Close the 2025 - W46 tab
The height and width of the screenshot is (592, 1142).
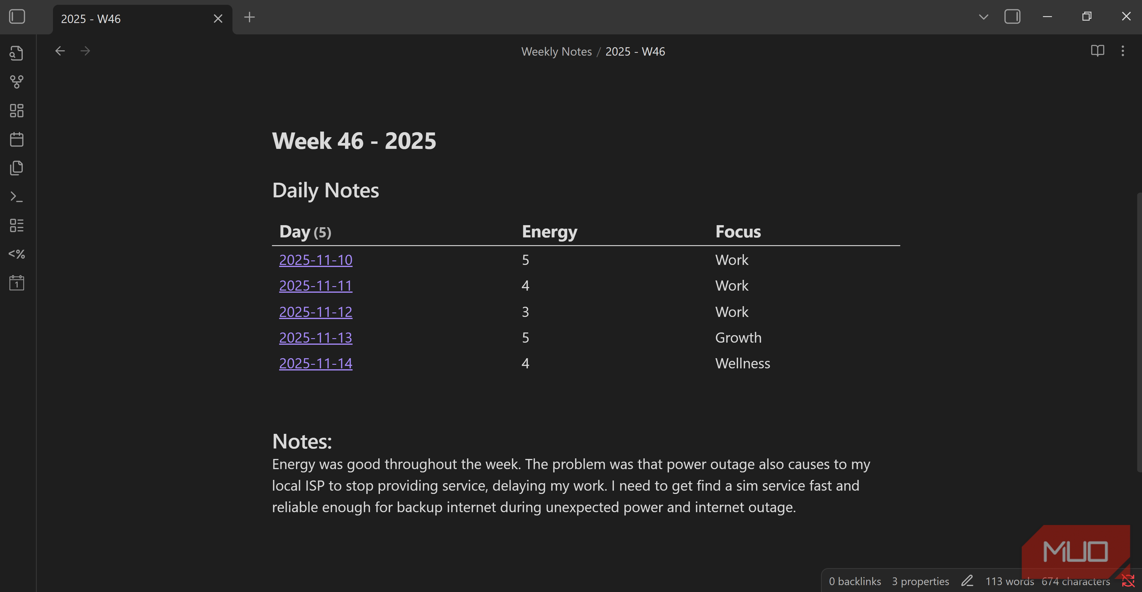(218, 19)
